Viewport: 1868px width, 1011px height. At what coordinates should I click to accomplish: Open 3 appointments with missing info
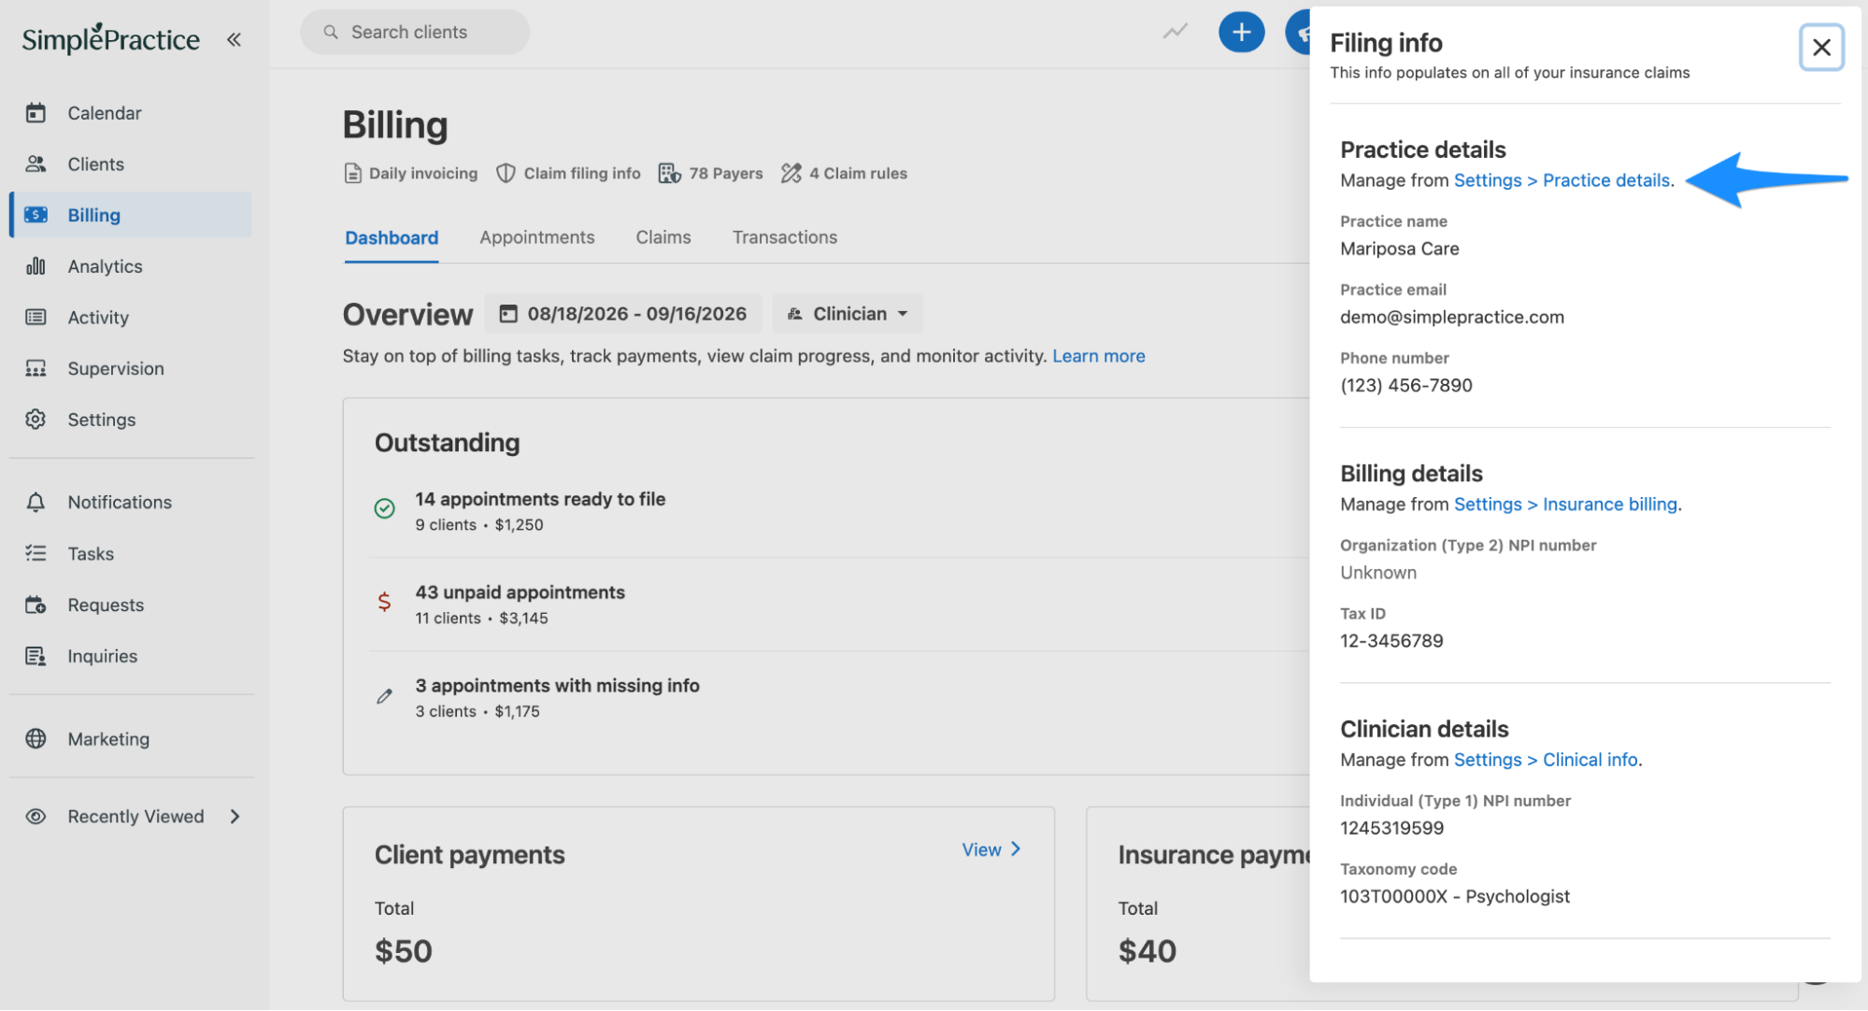point(558,687)
